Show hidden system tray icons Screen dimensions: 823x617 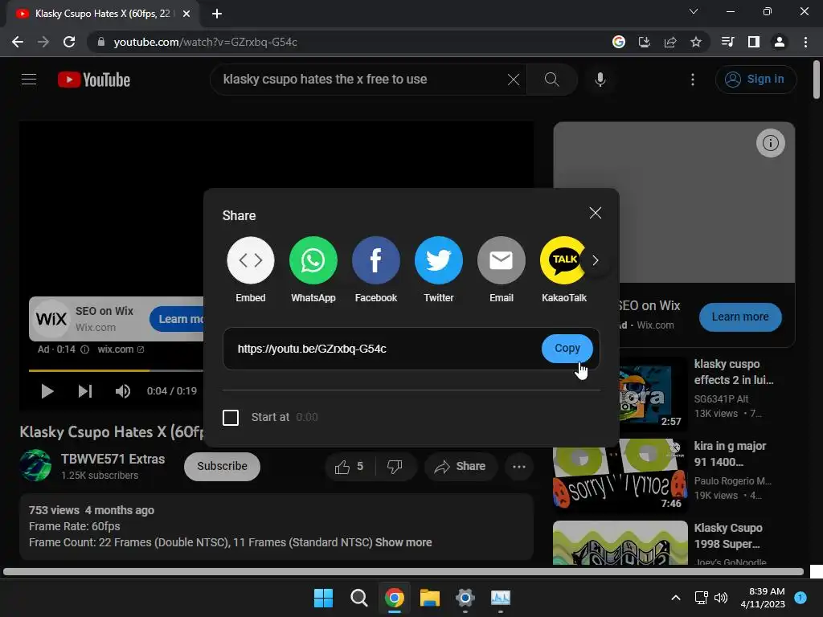675,598
